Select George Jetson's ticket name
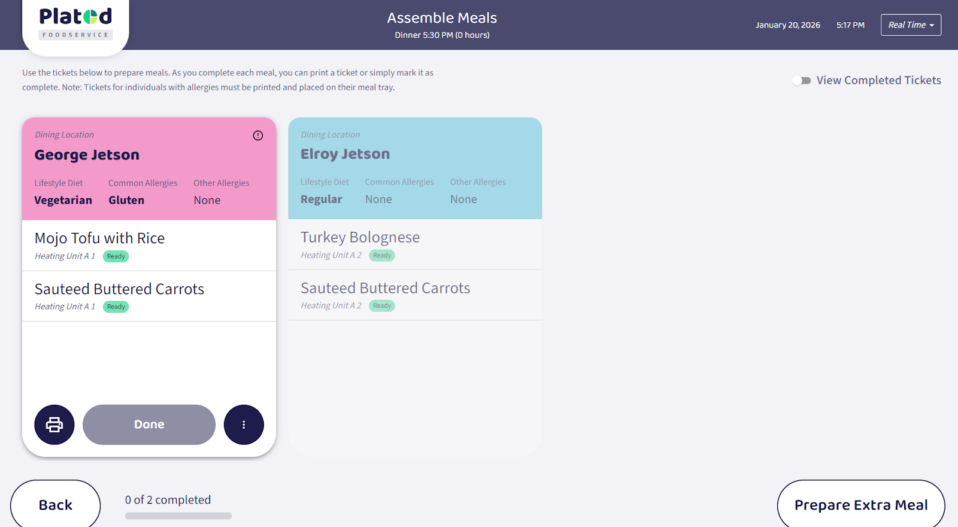The width and height of the screenshot is (958, 527). [x=87, y=155]
